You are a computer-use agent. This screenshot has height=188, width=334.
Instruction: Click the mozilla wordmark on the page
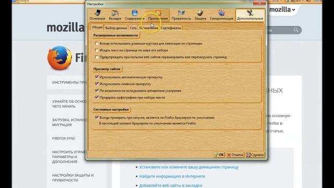click(66, 28)
